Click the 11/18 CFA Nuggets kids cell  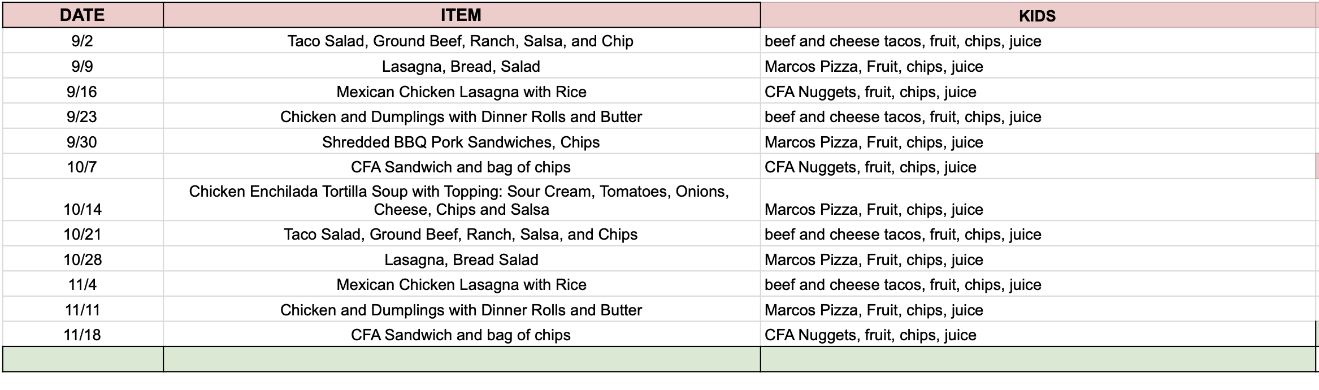click(1038, 335)
